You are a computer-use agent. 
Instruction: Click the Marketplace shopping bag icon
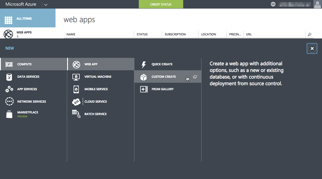click(x=9, y=114)
